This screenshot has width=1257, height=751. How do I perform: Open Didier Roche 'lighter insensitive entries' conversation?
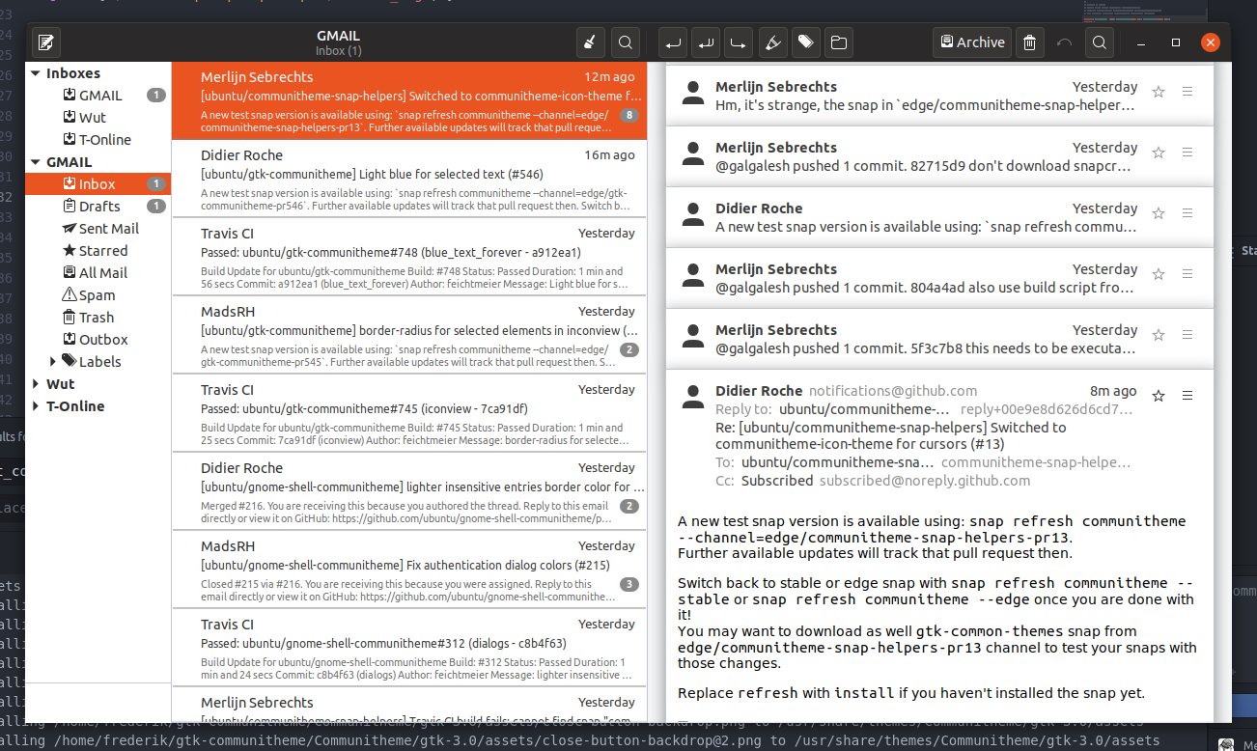click(408, 491)
